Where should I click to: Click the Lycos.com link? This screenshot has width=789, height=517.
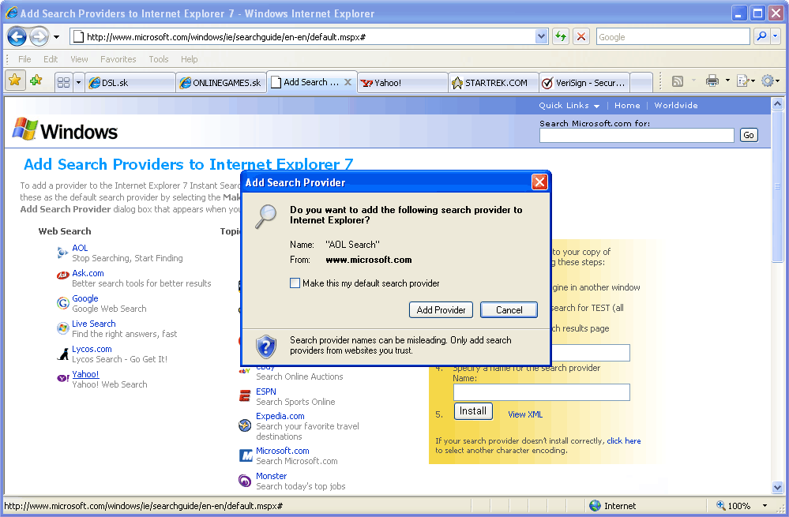point(92,349)
